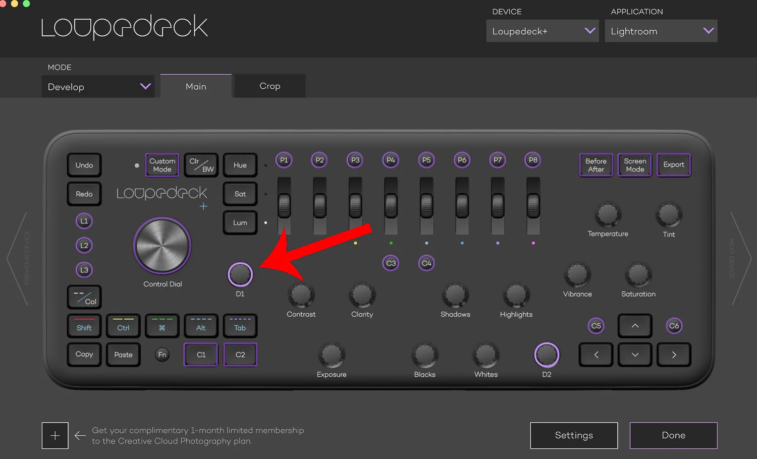This screenshot has width=757, height=459.
Task: Select the Clr/BW key
Action: (201, 165)
